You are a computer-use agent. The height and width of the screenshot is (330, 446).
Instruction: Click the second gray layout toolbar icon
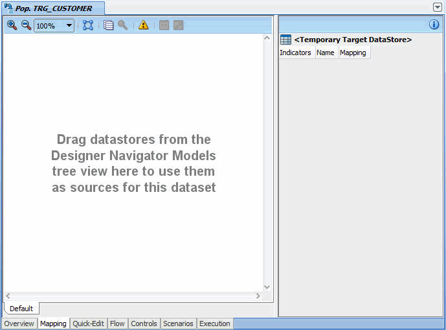[x=179, y=25]
